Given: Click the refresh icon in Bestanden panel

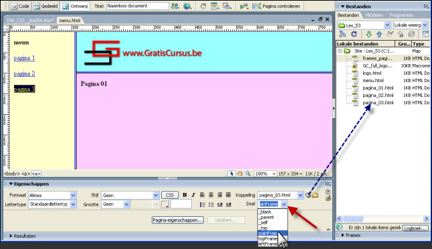Looking at the screenshot, I should [x=354, y=34].
